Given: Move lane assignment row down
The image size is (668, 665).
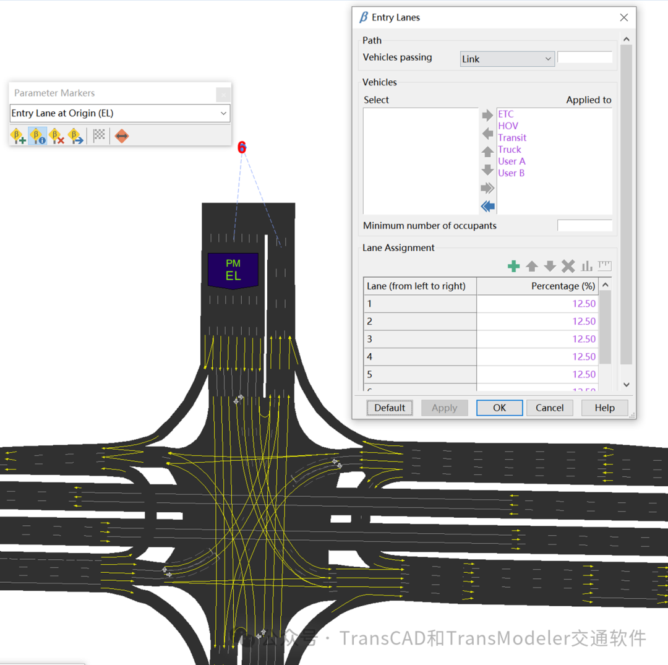Looking at the screenshot, I should pos(550,266).
